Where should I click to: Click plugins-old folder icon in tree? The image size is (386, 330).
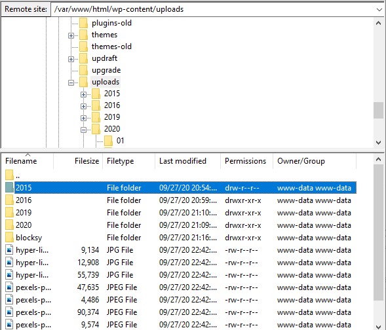click(83, 23)
